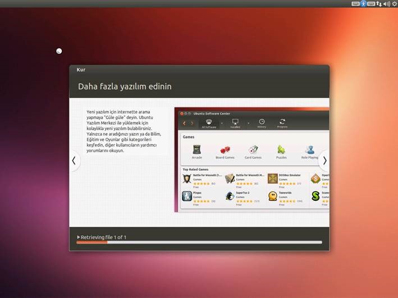Open the sound volume indicator
Image resolution: width=398 pixels, height=298 pixels.
point(386,3)
